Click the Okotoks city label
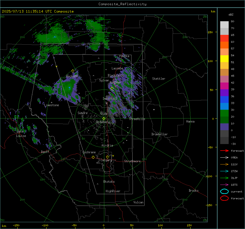Viewport: 245px width, 229px height. 109,182
